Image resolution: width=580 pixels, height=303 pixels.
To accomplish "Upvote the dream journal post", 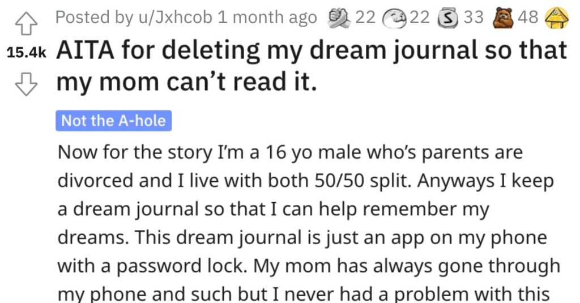I will (26, 24).
